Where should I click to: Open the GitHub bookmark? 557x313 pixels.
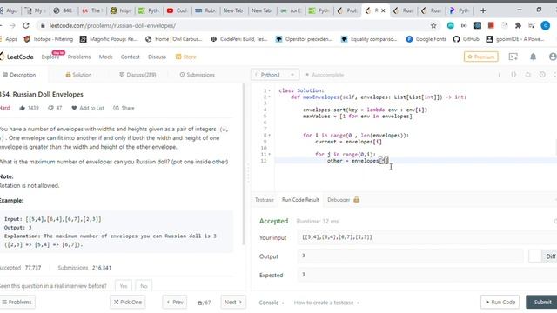[x=466, y=39]
